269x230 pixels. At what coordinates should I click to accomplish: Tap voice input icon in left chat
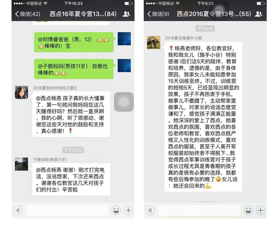[18, 210]
